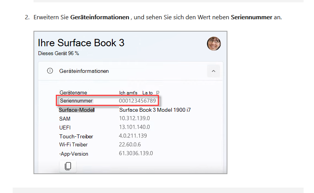Click the Dieses Gerät 96 % text

58,53
